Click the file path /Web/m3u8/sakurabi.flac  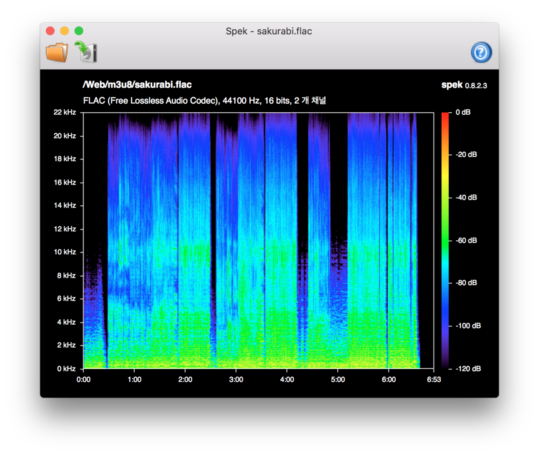(x=137, y=85)
